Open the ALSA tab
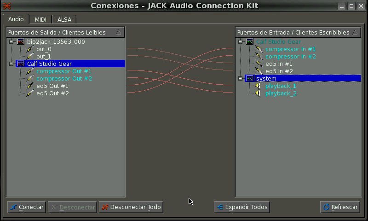The image size is (368, 221). pos(64,19)
